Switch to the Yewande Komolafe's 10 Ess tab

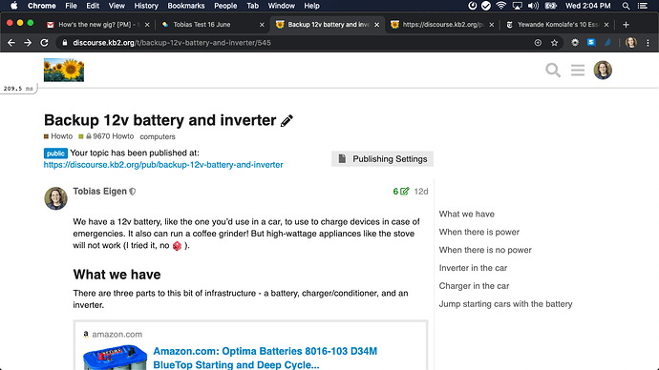(558, 25)
